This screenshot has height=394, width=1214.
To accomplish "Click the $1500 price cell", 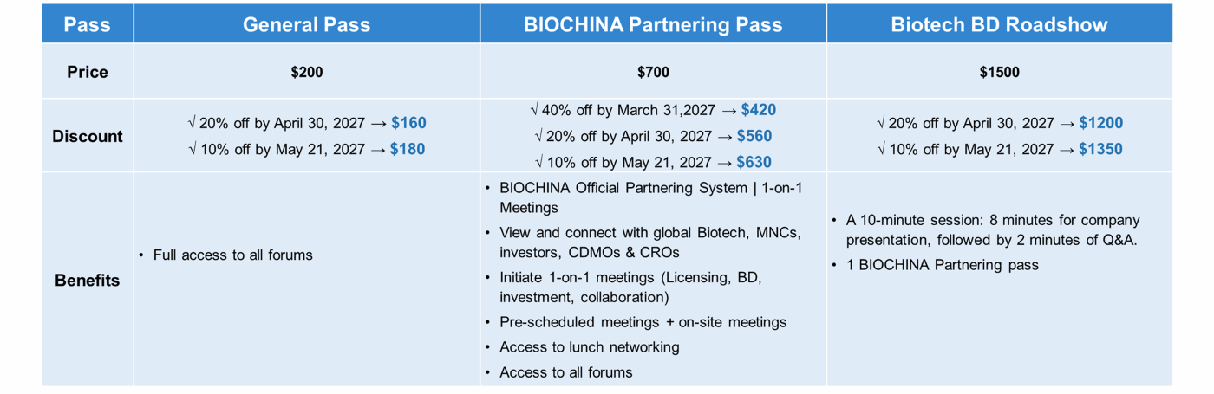I will point(1000,72).
